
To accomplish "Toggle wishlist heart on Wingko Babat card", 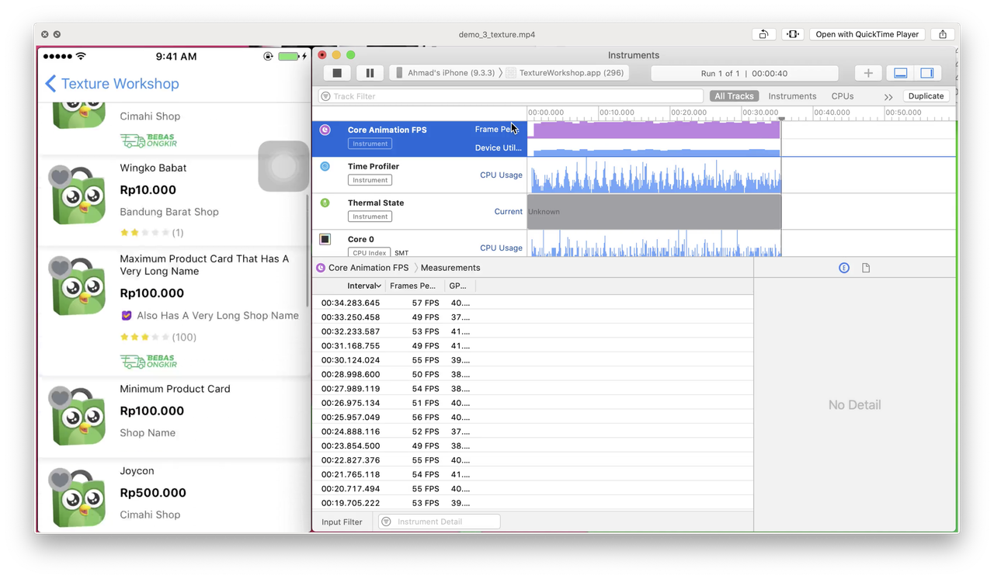I will click(60, 176).
